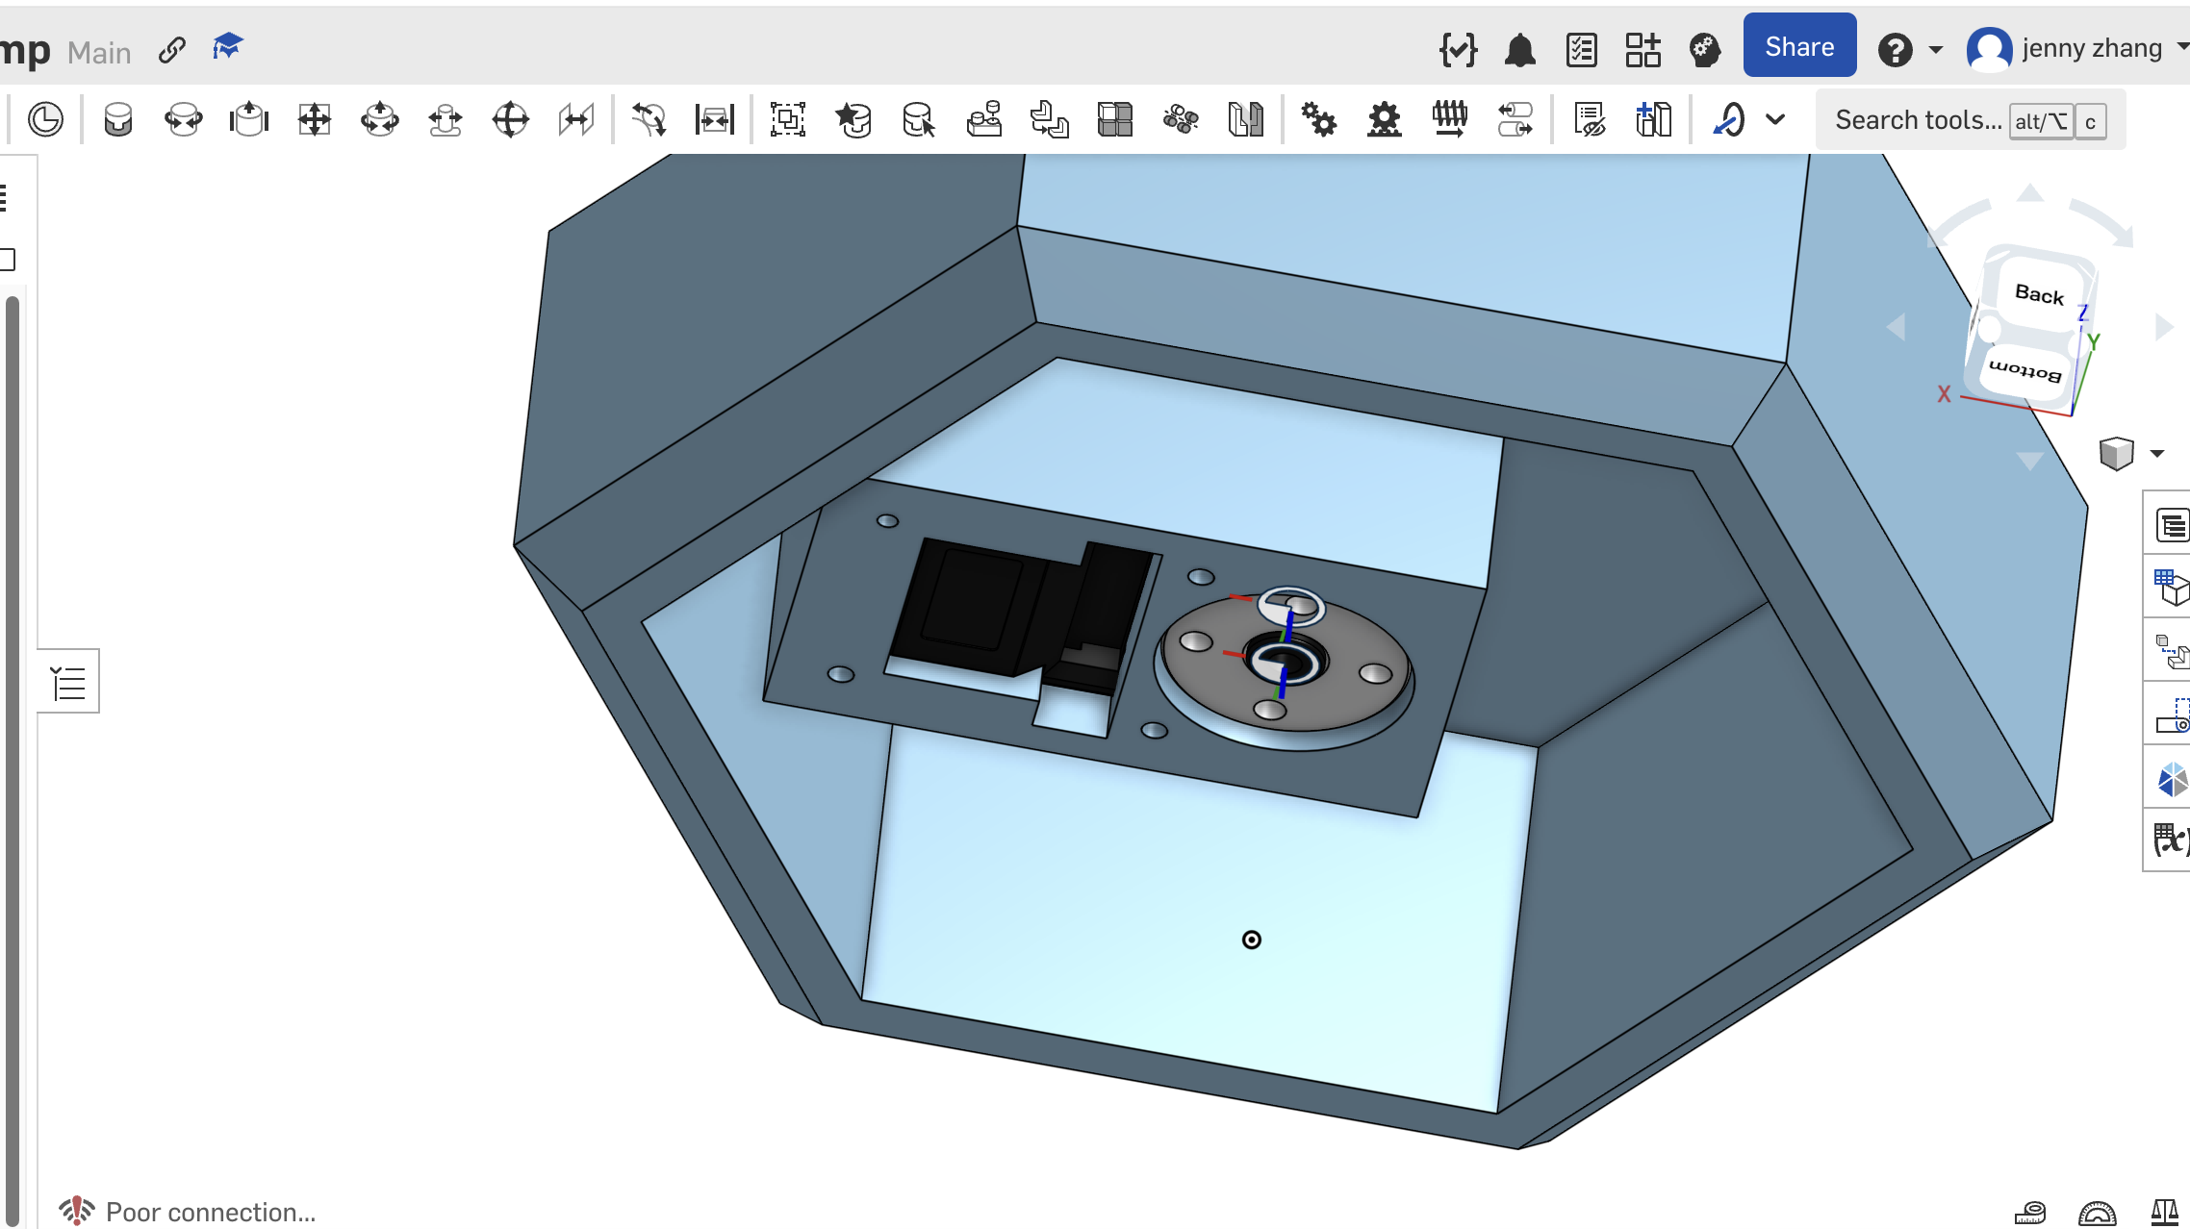The image size is (2190, 1229).
Task: Open the top list panel icon on right sidebar
Action: pos(2171,525)
